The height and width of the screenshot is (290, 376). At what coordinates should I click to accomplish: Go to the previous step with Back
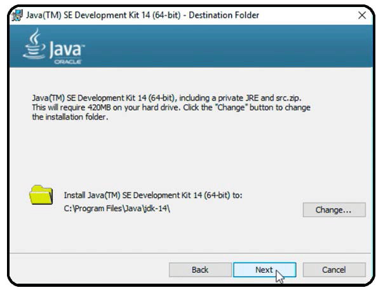tap(200, 270)
